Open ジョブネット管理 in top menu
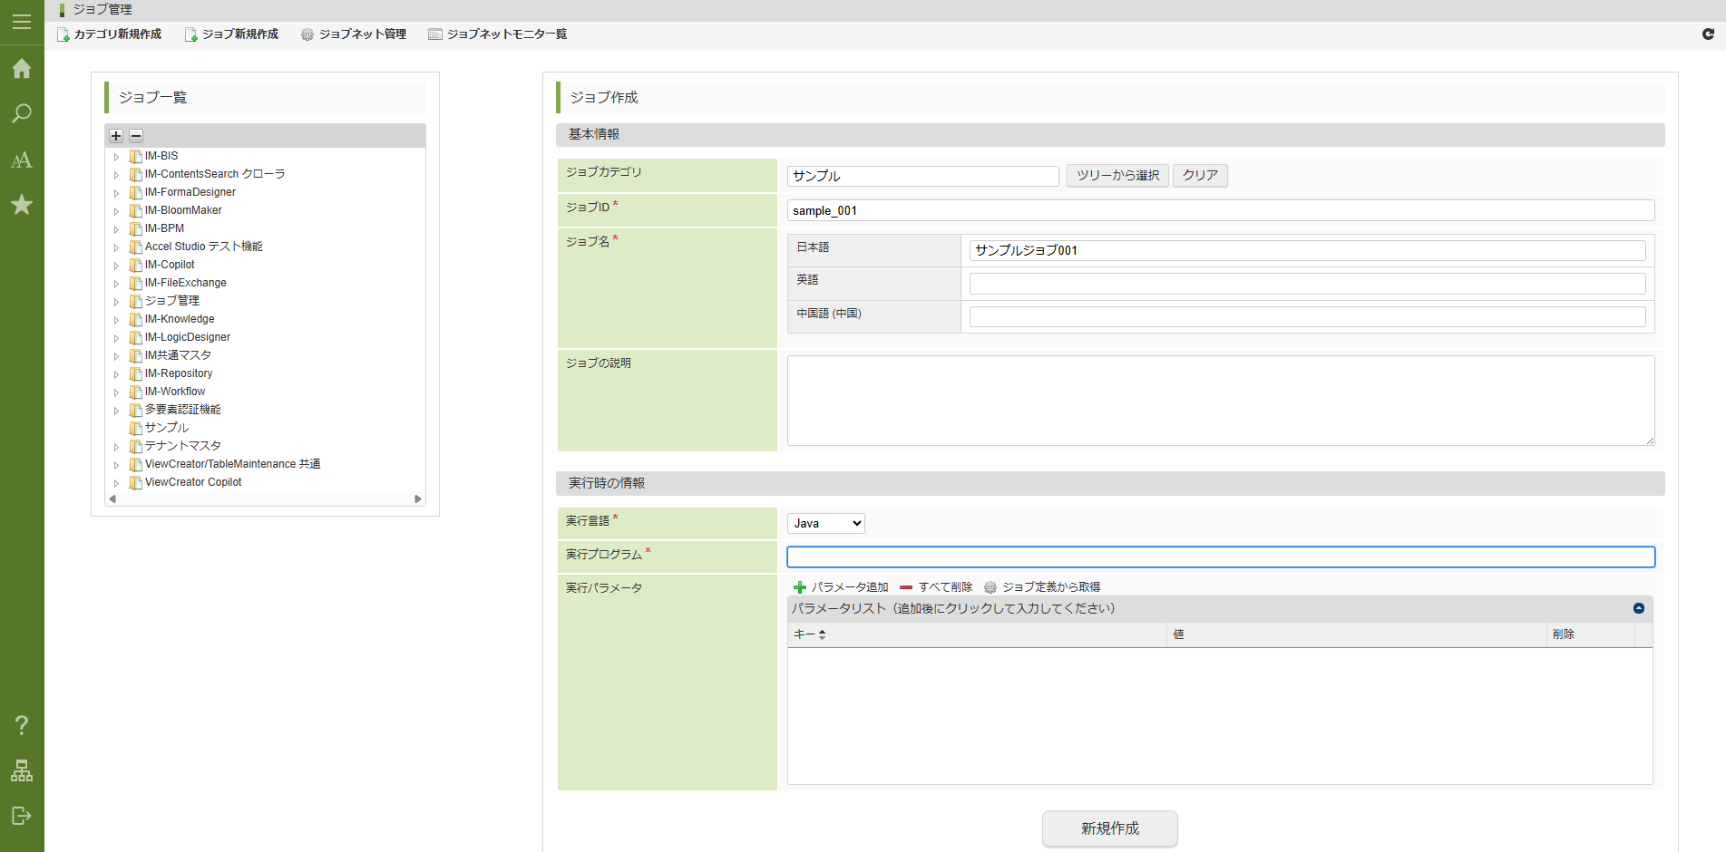This screenshot has width=1726, height=852. pos(354,34)
